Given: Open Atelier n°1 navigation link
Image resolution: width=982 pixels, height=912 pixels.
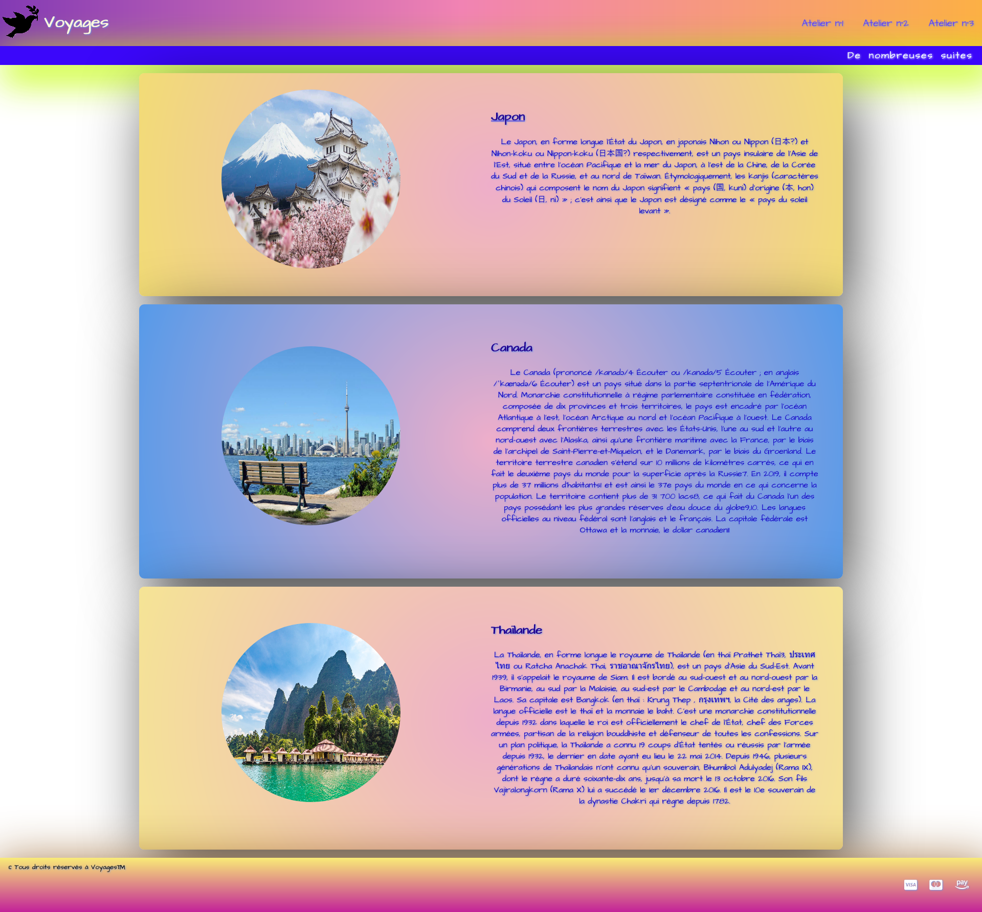Looking at the screenshot, I should pos(822,23).
